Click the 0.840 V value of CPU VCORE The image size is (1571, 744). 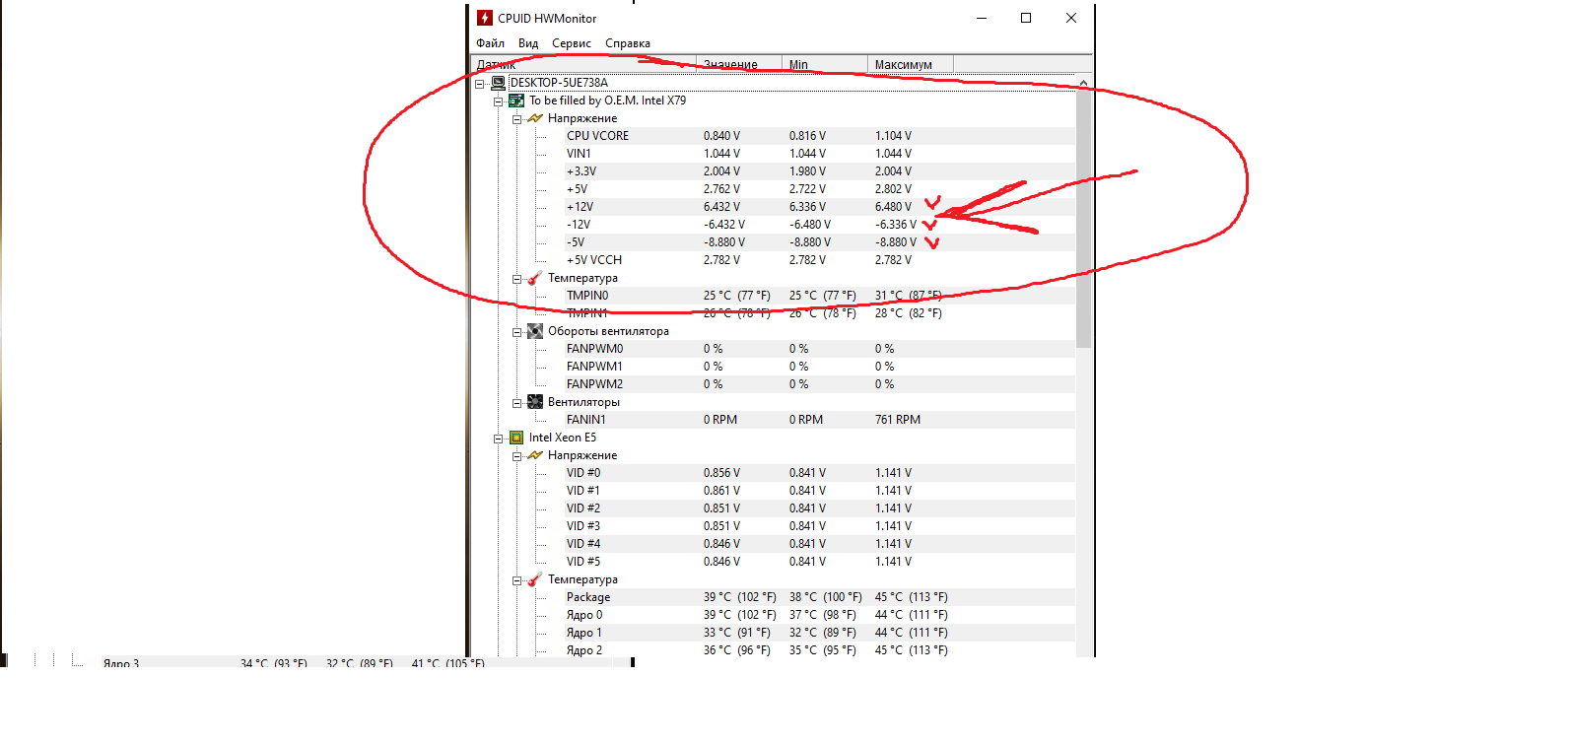[721, 136]
